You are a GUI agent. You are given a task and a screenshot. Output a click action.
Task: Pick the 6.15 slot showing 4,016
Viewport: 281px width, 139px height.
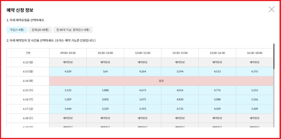180,90
